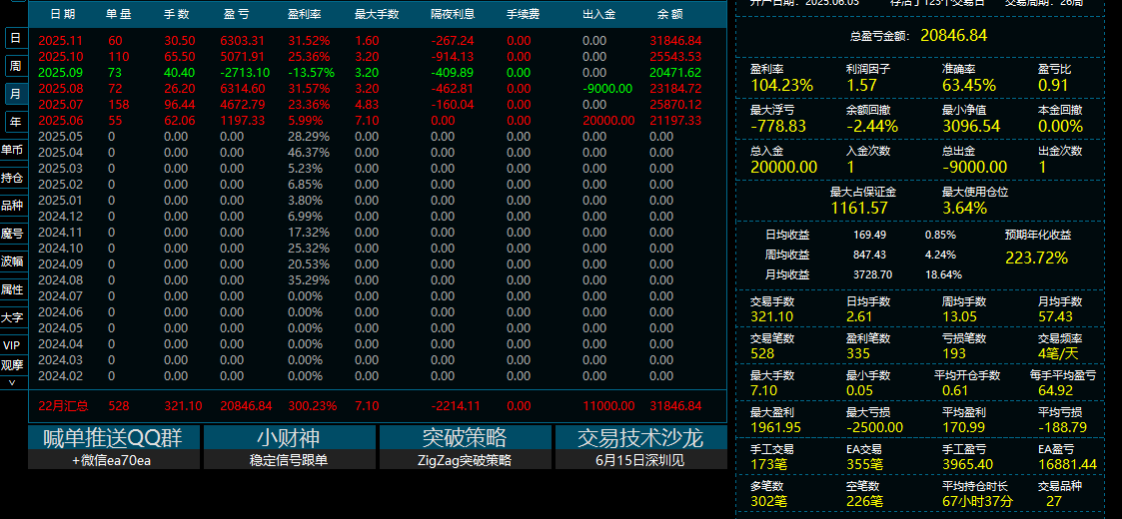Switch to the 周 weekly view tab
Viewport: 1122px width, 519px height.
tap(15, 66)
